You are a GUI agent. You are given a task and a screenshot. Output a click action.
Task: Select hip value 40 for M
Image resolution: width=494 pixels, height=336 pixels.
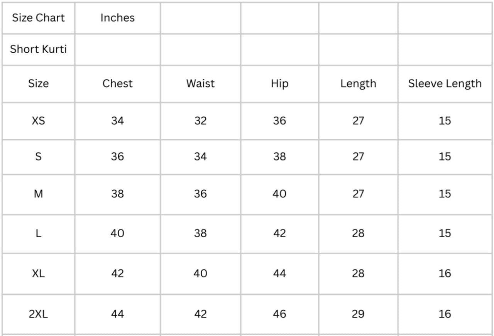coord(279,194)
